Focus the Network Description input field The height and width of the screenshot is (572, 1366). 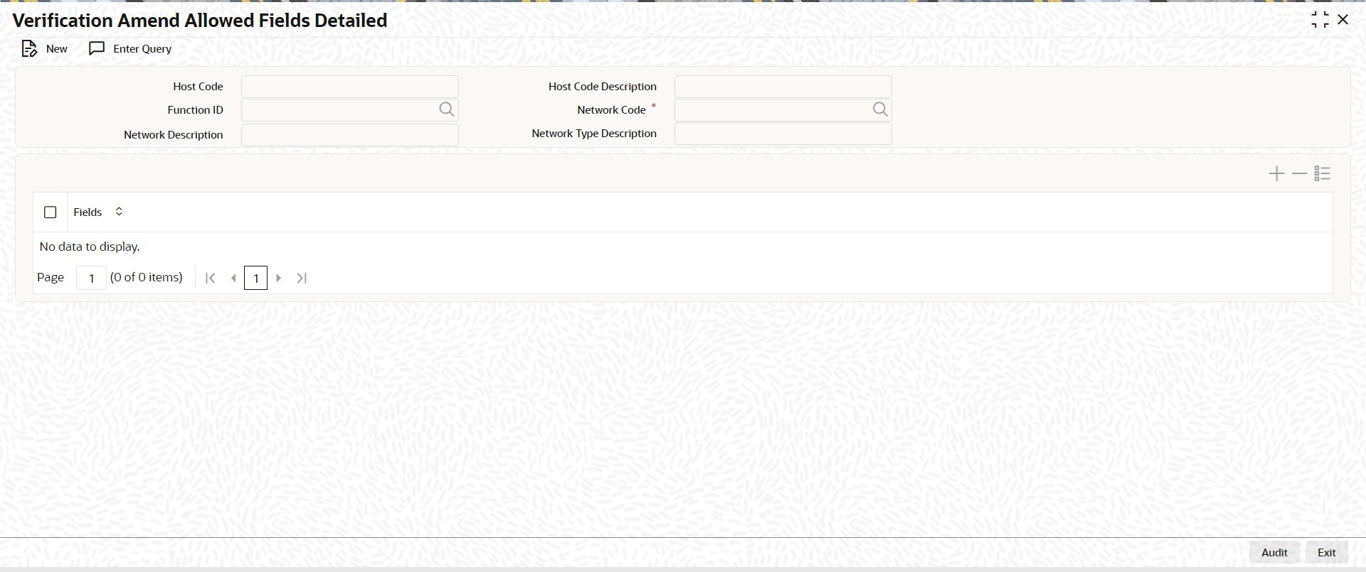click(350, 135)
